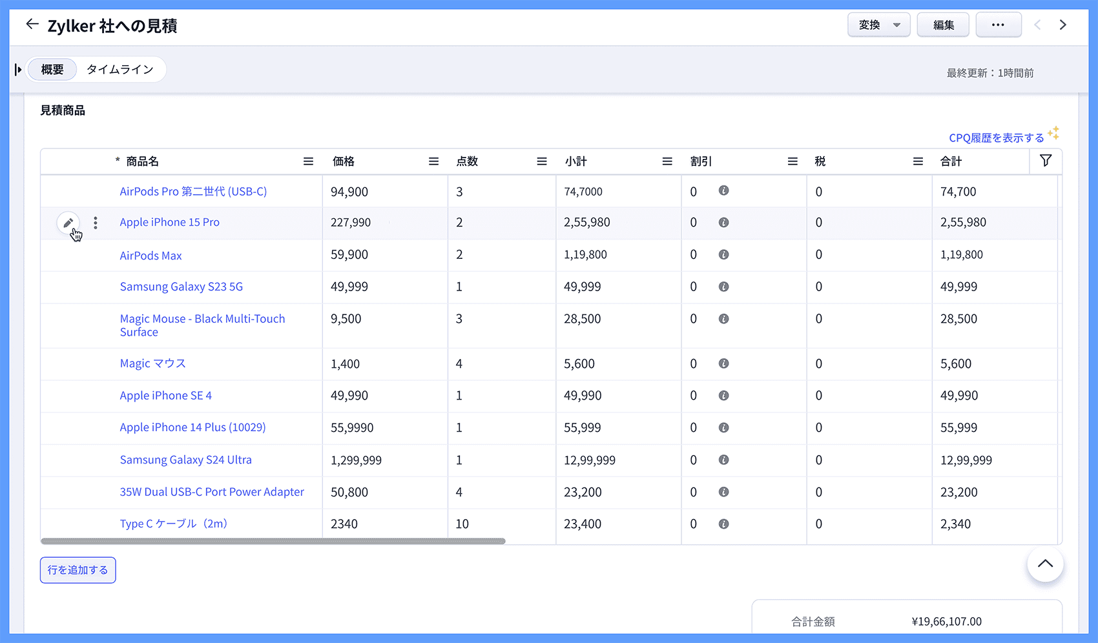
Task: Click the table filter funnel icon
Action: coord(1046,161)
